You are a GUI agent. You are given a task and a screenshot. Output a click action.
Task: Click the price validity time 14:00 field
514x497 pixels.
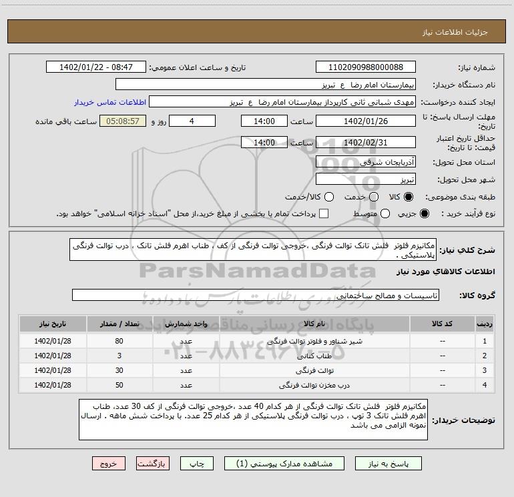(264, 142)
